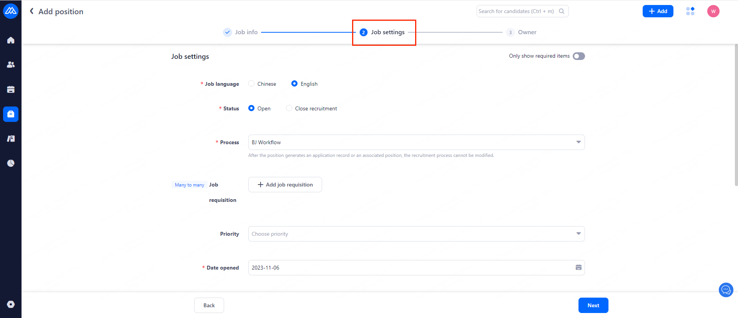Image resolution: width=738 pixels, height=318 pixels.
Task: Open the reports pie chart icon
Action: click(x=11, y=163)
